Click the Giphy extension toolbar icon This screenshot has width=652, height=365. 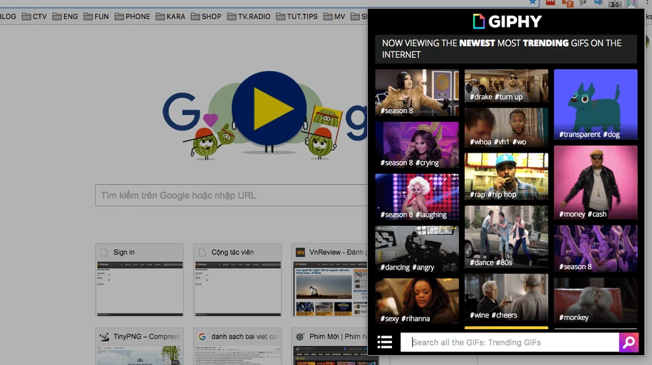click(630, 3)
